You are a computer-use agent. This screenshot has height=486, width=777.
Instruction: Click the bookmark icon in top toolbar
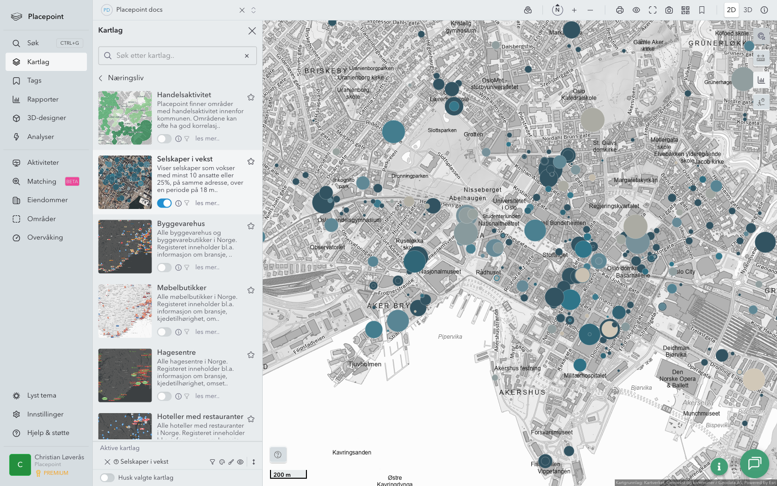(x=702, y=10)
